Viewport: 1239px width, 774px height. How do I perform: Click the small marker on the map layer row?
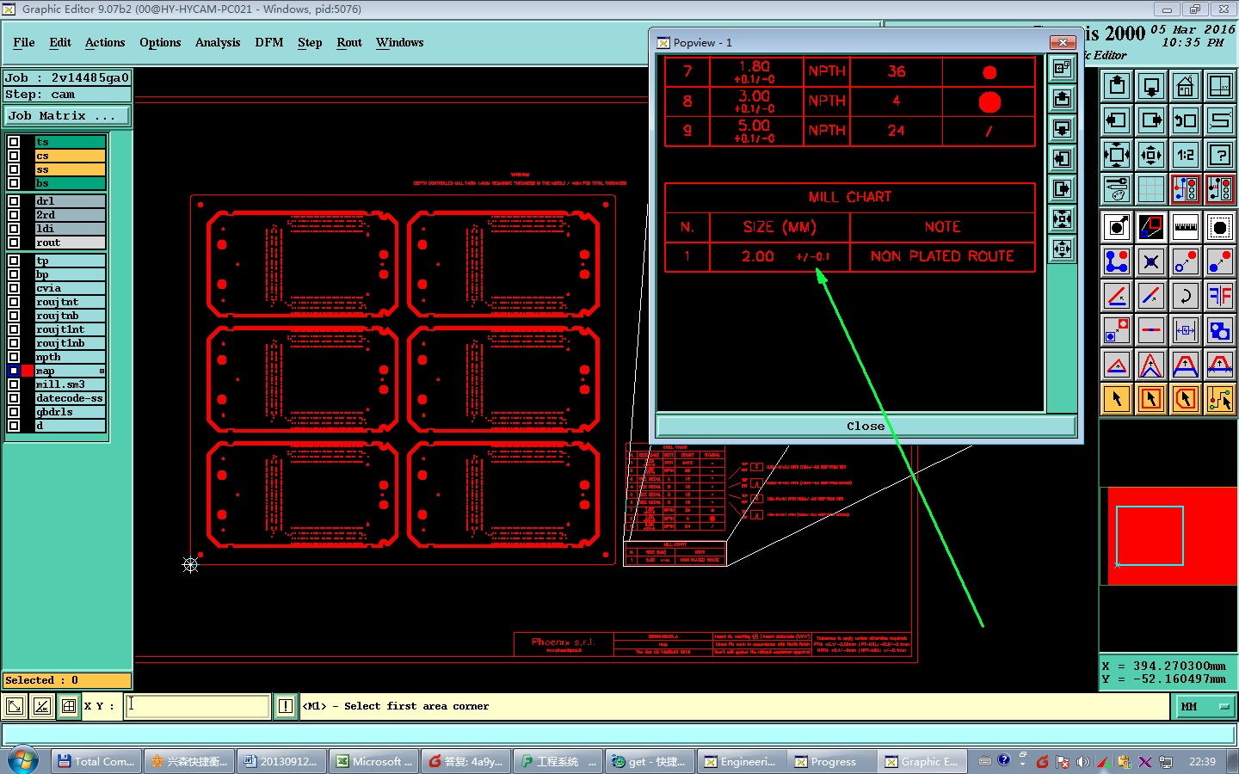pos(102,372)
